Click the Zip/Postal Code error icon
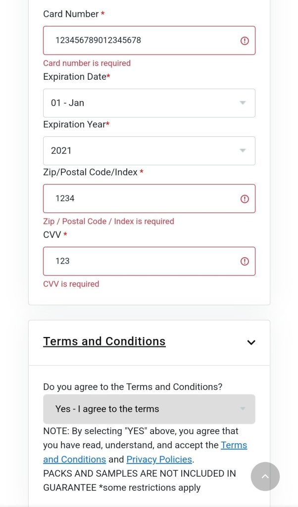 click(245, 199)
